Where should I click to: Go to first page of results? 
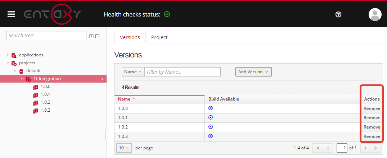[318, 148]
